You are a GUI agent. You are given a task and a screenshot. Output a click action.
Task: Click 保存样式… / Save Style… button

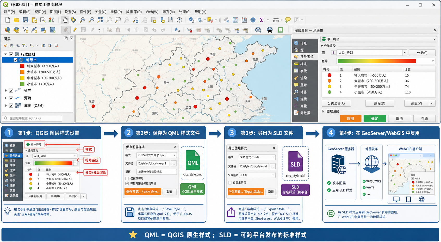click(143, 191)
